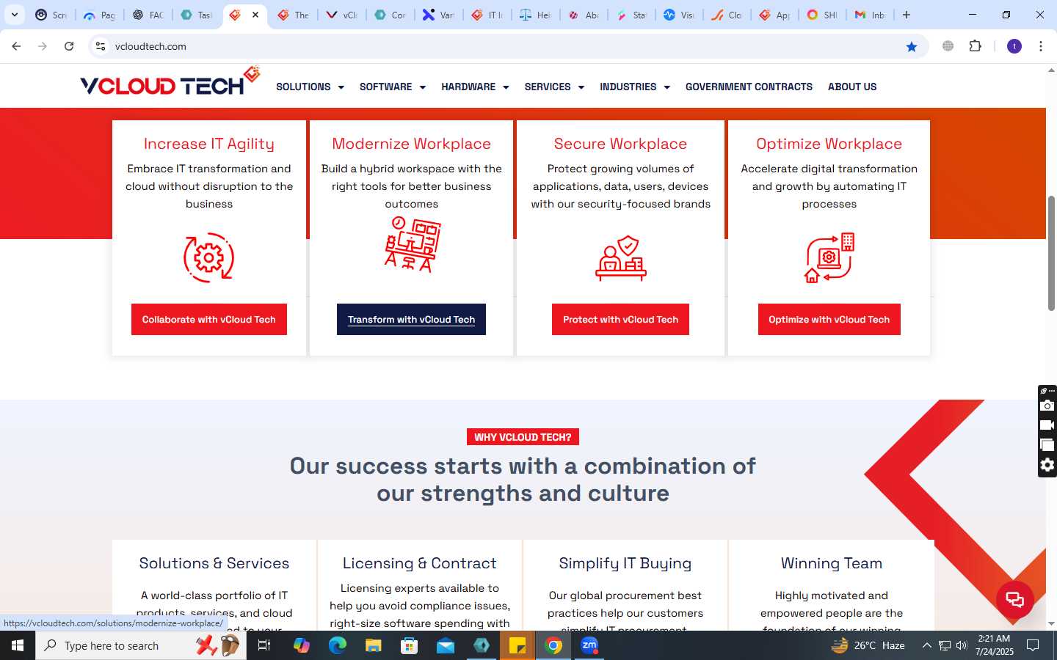1057x660 pixels.
Task: Click the video record icon in side widget
Action: coord(1047,425)
